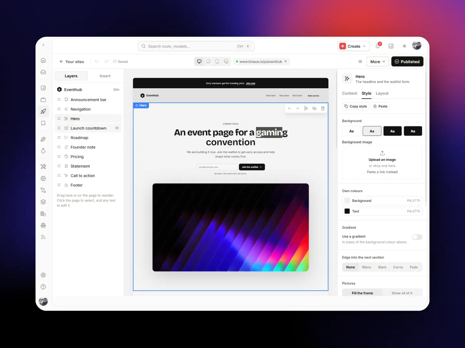Image resolution: width=465 pixels, height=348 pixels.
Task: Click the redo arrow next to Saved
Action: pos(106,62)
